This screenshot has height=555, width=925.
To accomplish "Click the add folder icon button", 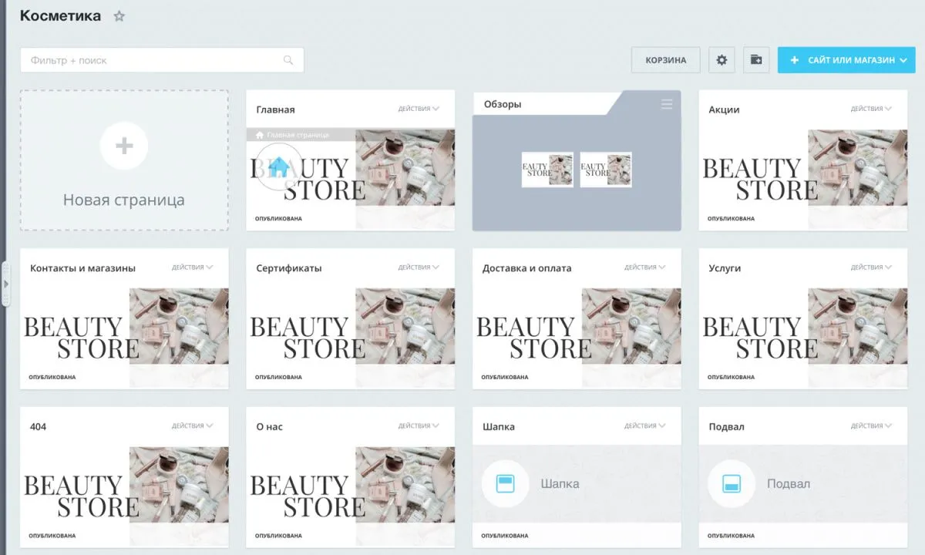I will pos(756,60).
